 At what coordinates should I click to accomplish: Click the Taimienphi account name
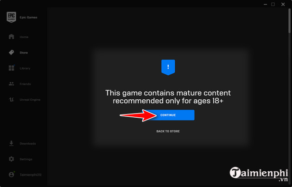click(31, 175)
